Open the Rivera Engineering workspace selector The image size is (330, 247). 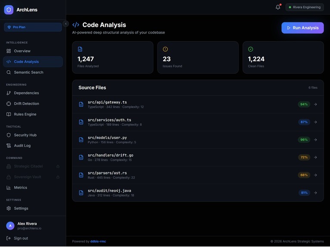(x=305, y=7)
